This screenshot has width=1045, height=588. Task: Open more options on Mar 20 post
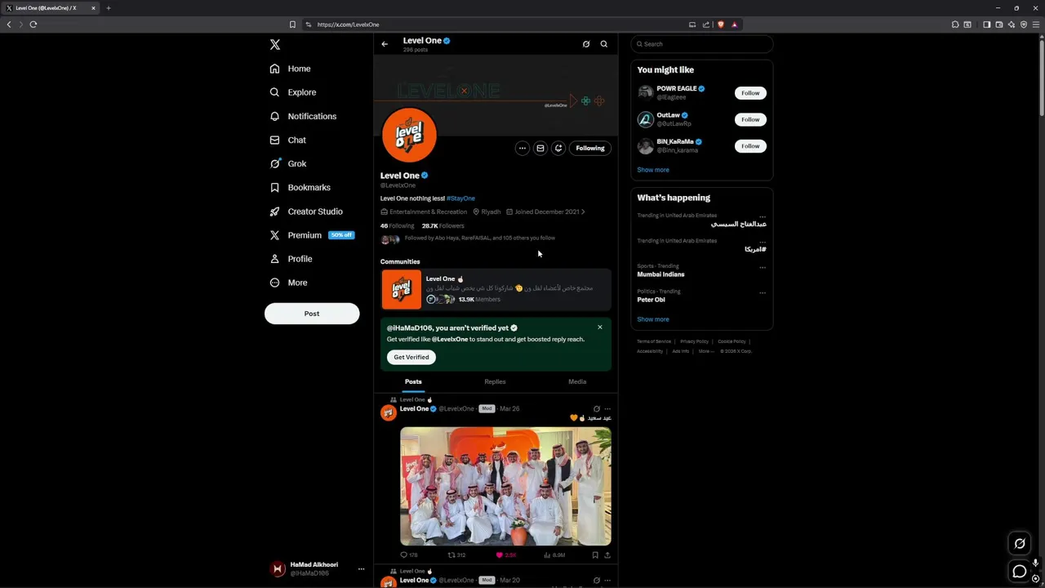pyautogui.click(x=607, y=580)
